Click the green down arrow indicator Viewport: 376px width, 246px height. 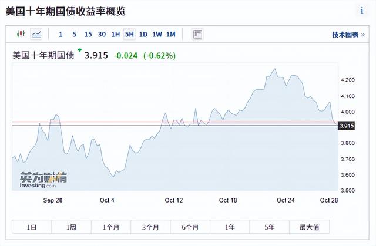tap(80, 50)
